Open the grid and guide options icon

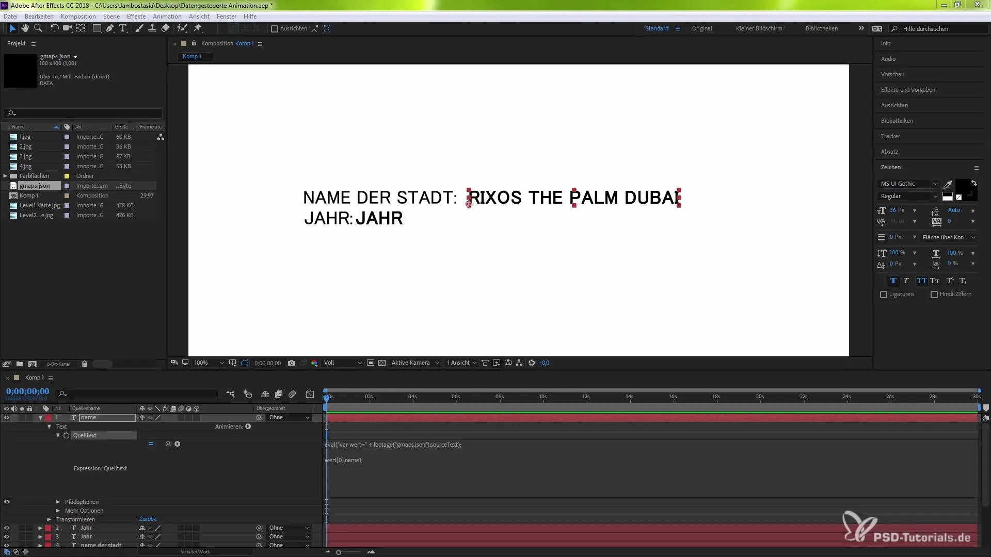233,363
